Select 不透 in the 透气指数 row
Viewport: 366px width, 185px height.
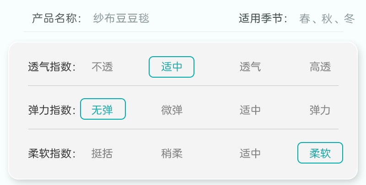(102, 67)
